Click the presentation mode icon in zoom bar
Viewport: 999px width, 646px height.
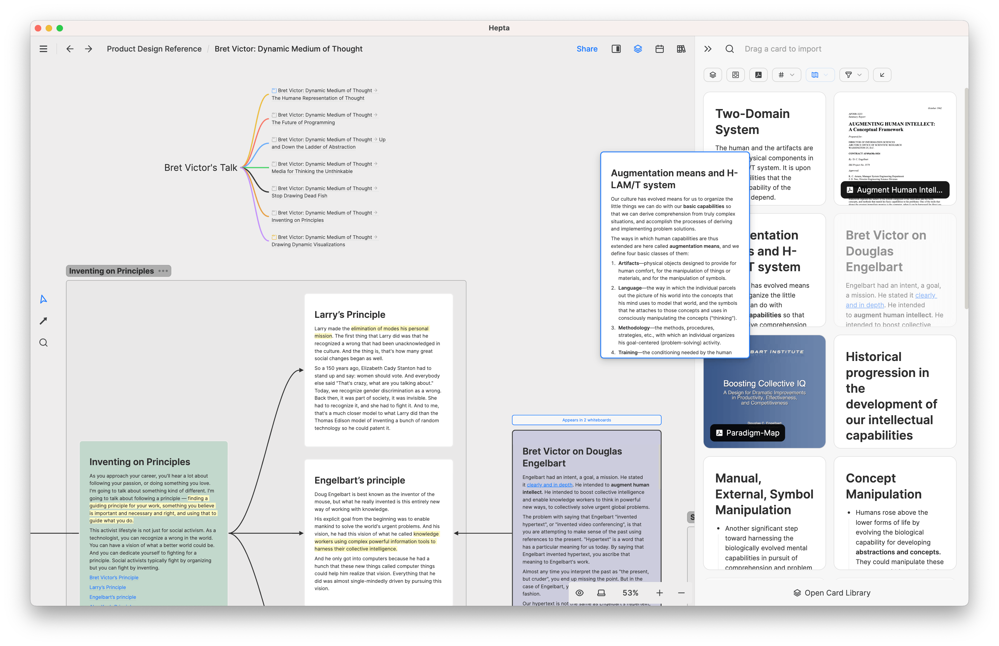point(601,593)
